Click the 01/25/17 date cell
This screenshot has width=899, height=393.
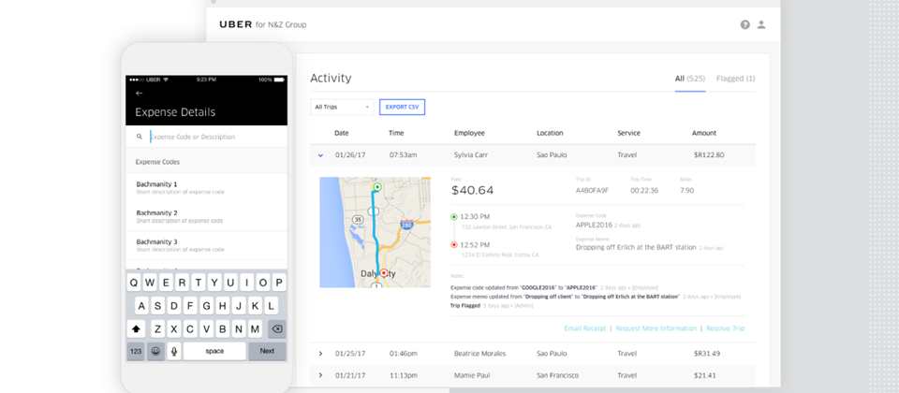(349, 354)
